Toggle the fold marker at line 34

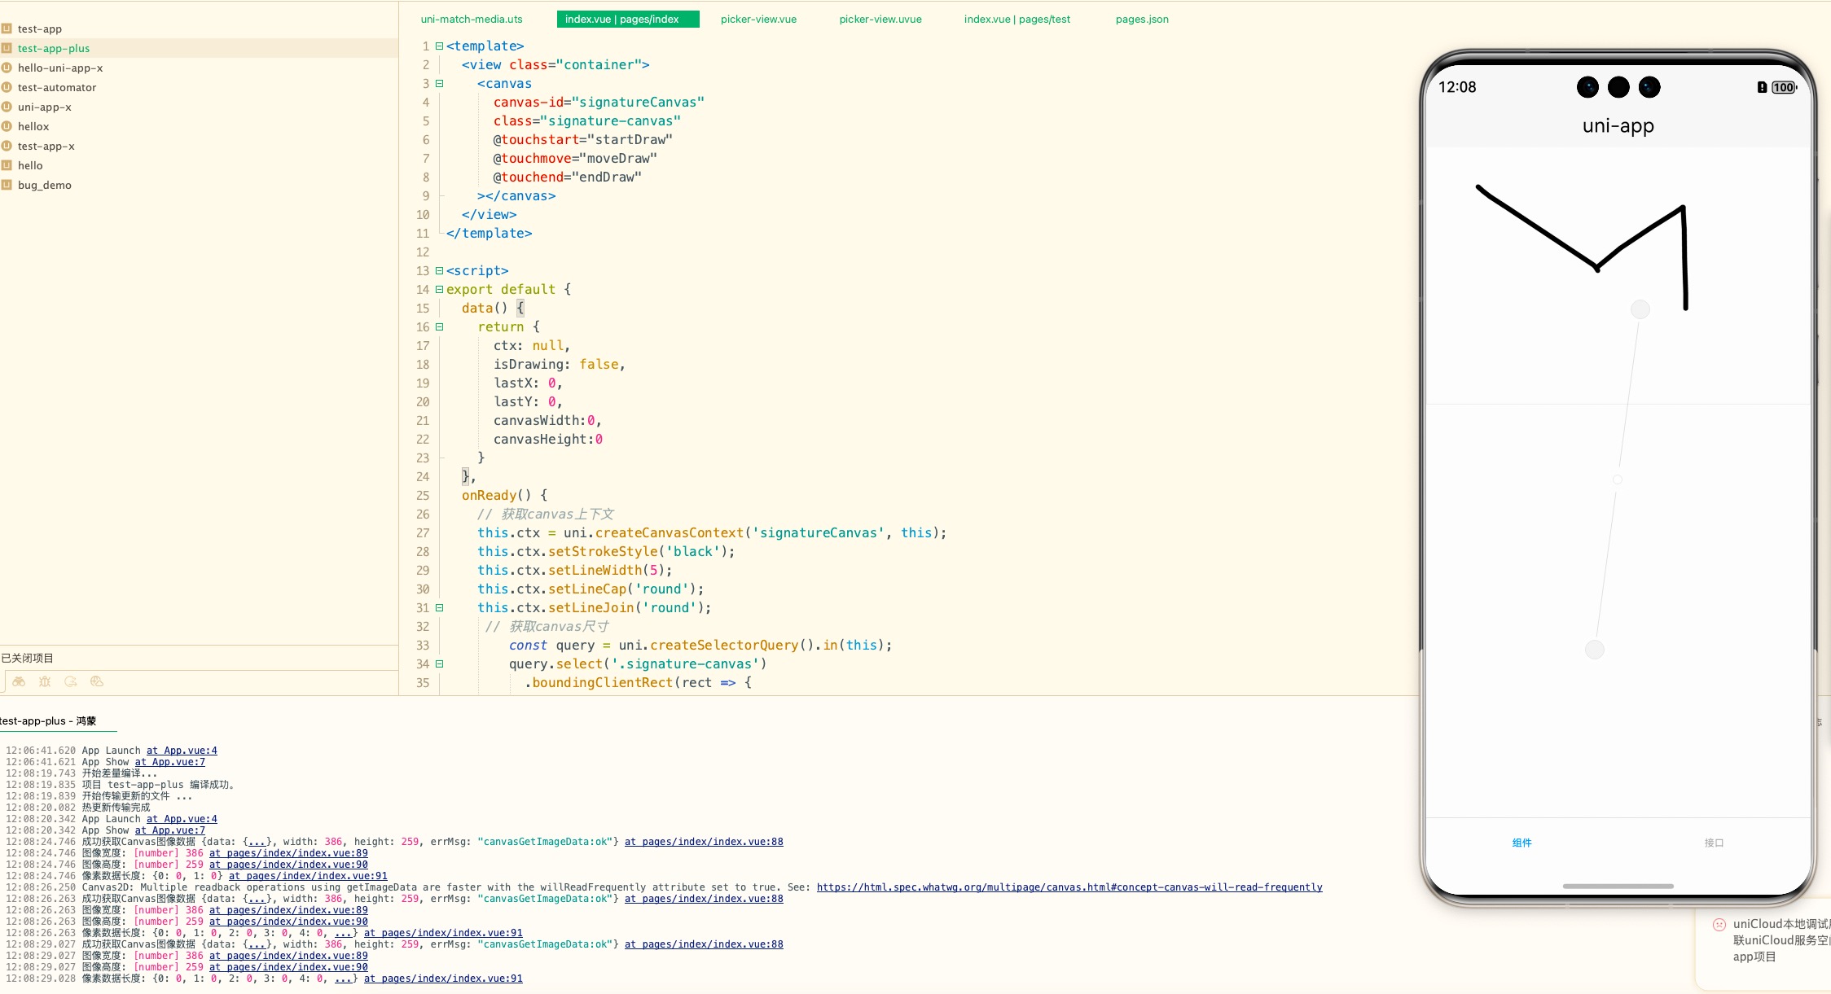tap(440, 663)
